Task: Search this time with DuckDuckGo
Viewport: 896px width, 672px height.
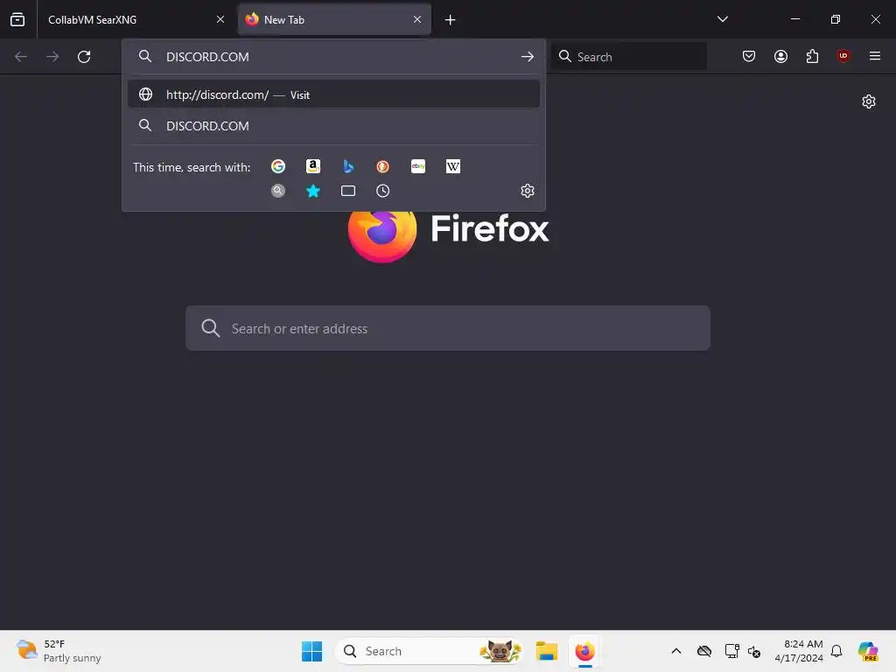Action: pyautogui.click(x=383, y=166)
